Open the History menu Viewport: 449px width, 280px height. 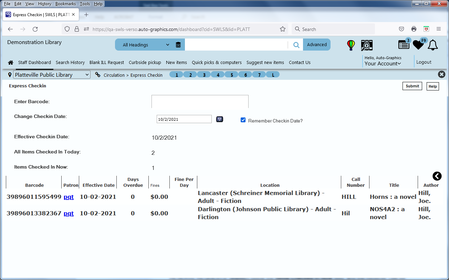tap(45, 4)
